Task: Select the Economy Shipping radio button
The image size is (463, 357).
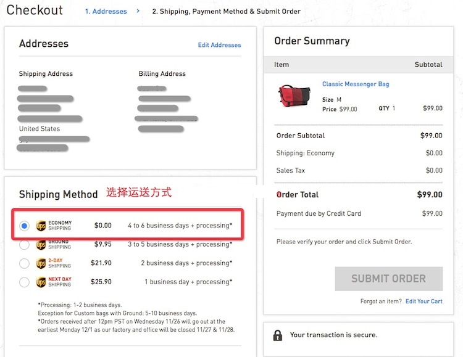Action: tap(24, 226)
